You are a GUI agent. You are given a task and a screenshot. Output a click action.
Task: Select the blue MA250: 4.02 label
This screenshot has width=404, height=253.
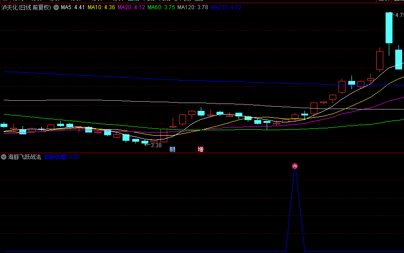(226, 7)
